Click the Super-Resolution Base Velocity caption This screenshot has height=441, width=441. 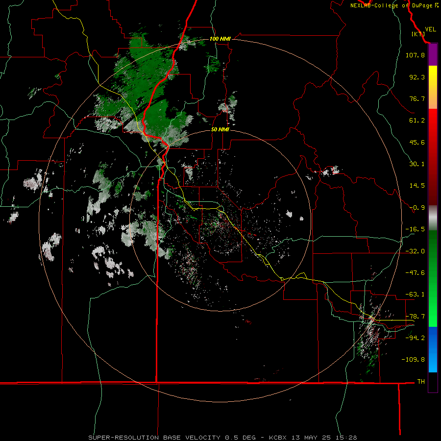(222, 438)
